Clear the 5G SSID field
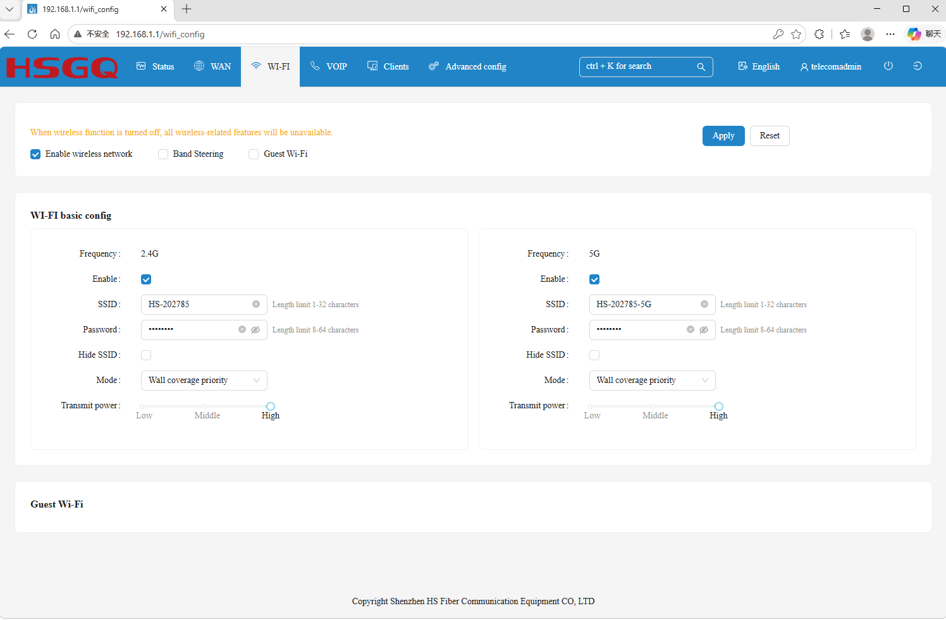The height and width of the screenshot is (620, 946). (704, 304)
